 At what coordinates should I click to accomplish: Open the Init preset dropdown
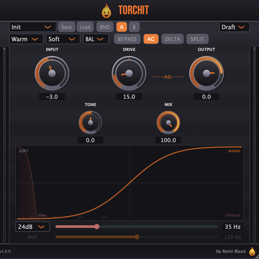pyautogui.click(x=32, y=27)
